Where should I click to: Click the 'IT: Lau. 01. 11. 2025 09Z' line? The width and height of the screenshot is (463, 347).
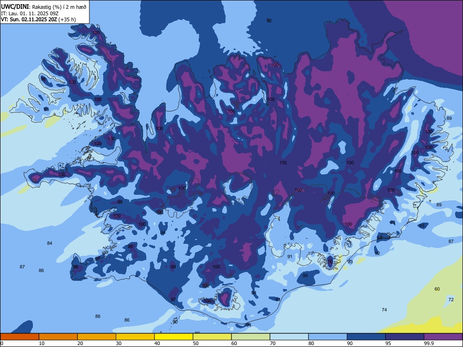click(x=31, y=13)
